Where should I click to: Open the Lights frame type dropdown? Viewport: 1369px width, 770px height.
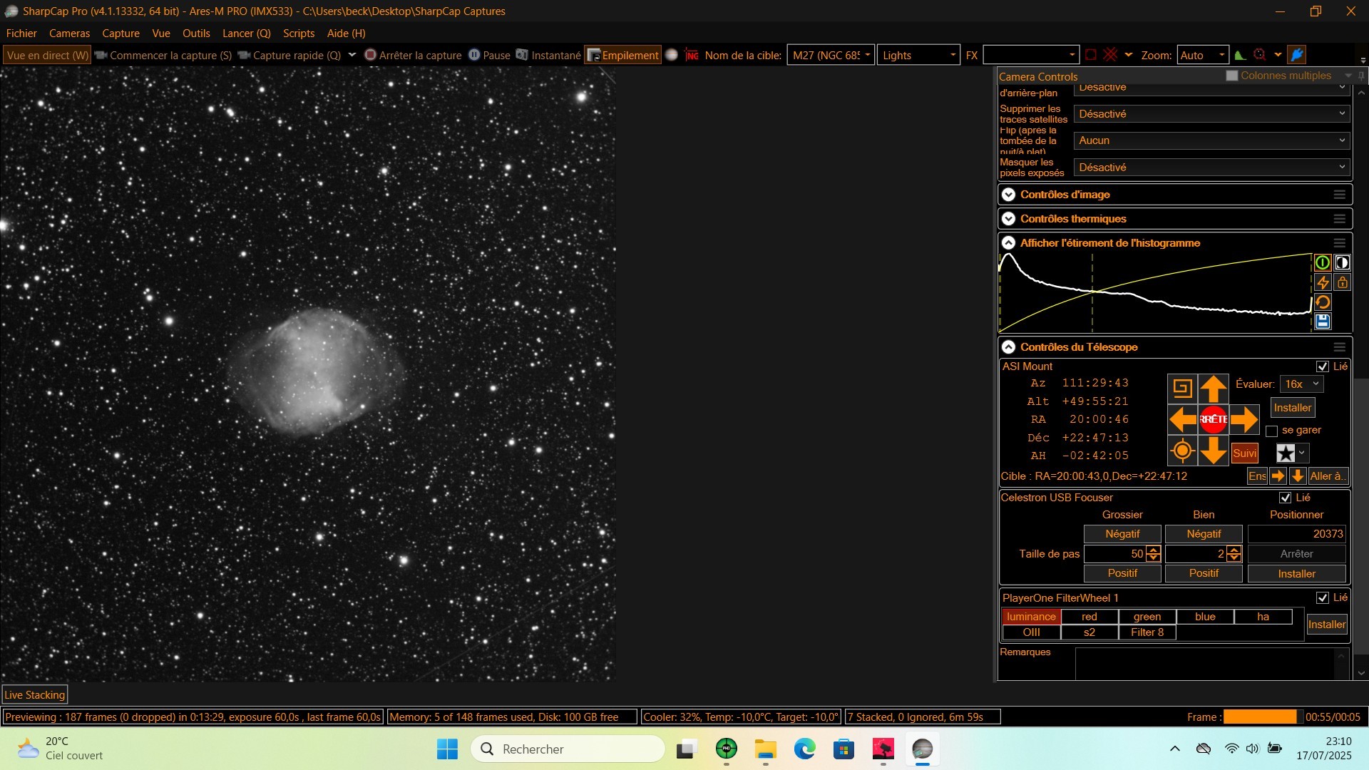pos(918,55)
